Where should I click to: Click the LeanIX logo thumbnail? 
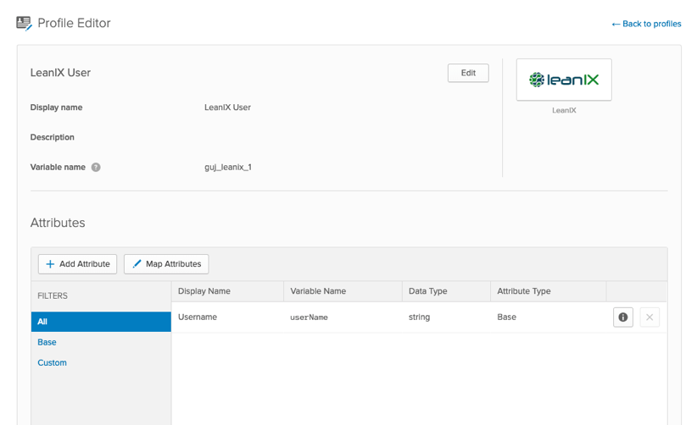(564, 80)
